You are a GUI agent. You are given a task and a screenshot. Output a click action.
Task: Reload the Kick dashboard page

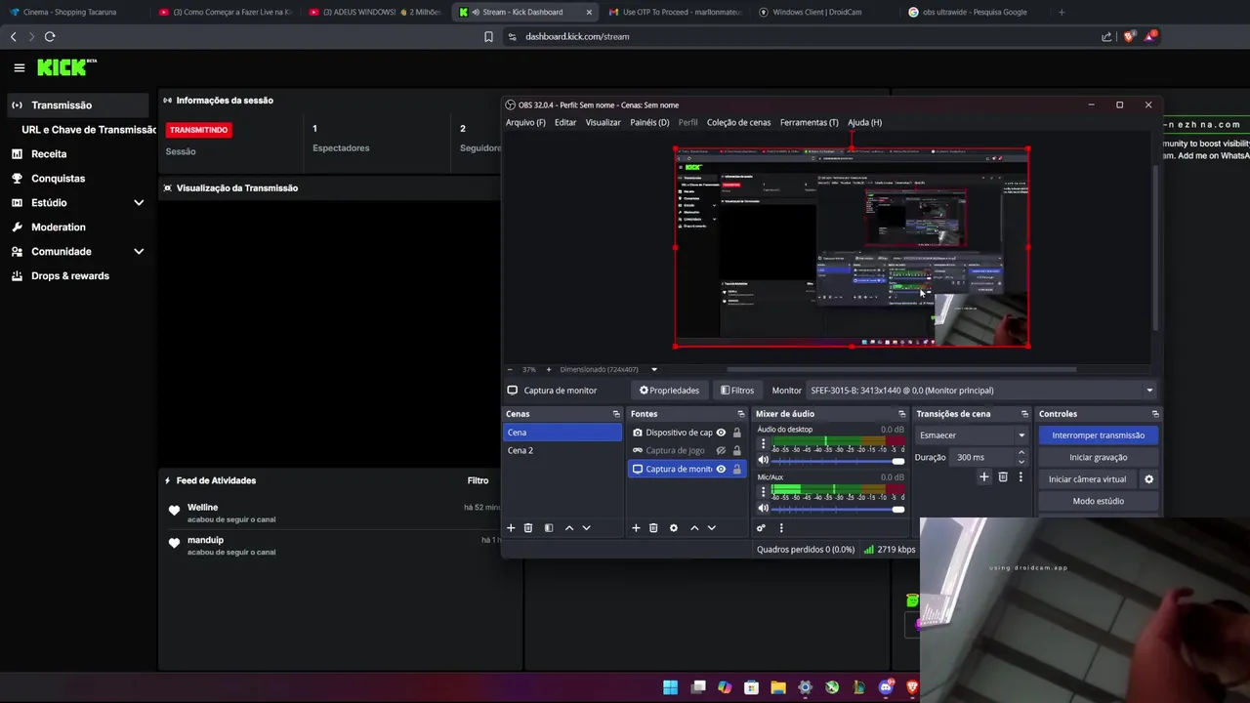click(50, 36)
